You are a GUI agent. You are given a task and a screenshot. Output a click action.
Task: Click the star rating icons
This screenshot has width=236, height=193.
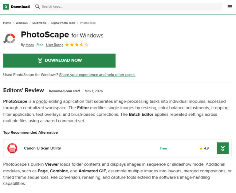click(x=77, y=45)
